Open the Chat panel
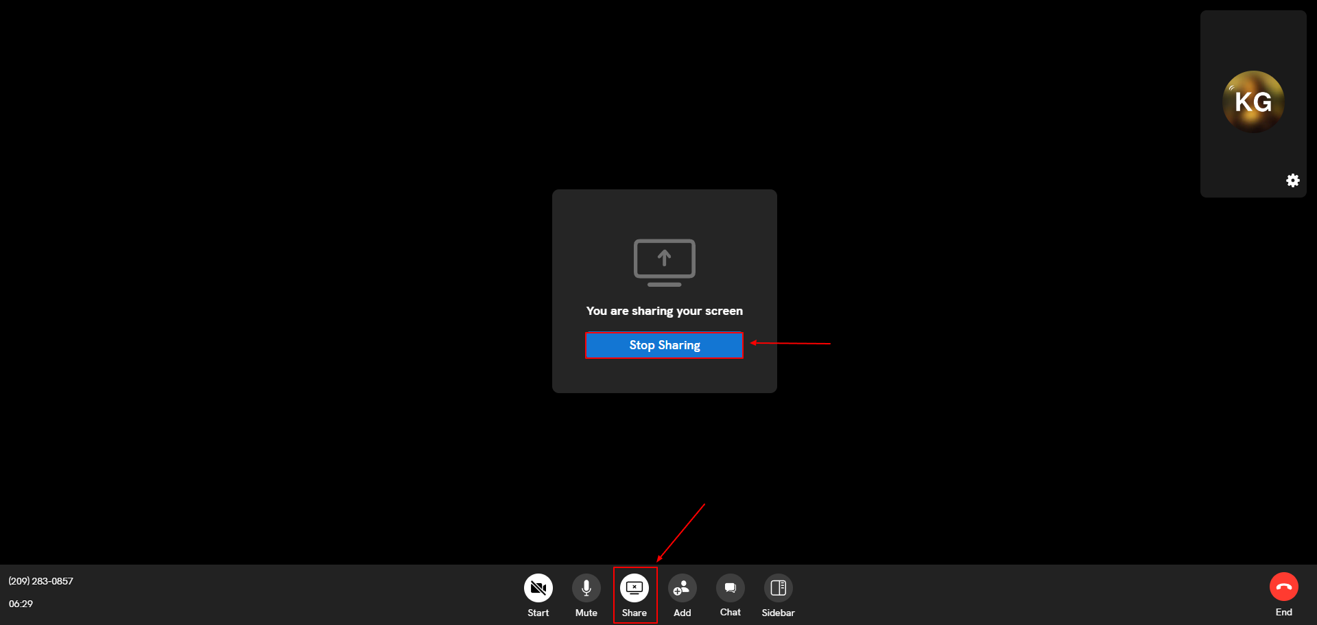The height and width of the screenshot is (625, 1317). (x=730, y=587)
